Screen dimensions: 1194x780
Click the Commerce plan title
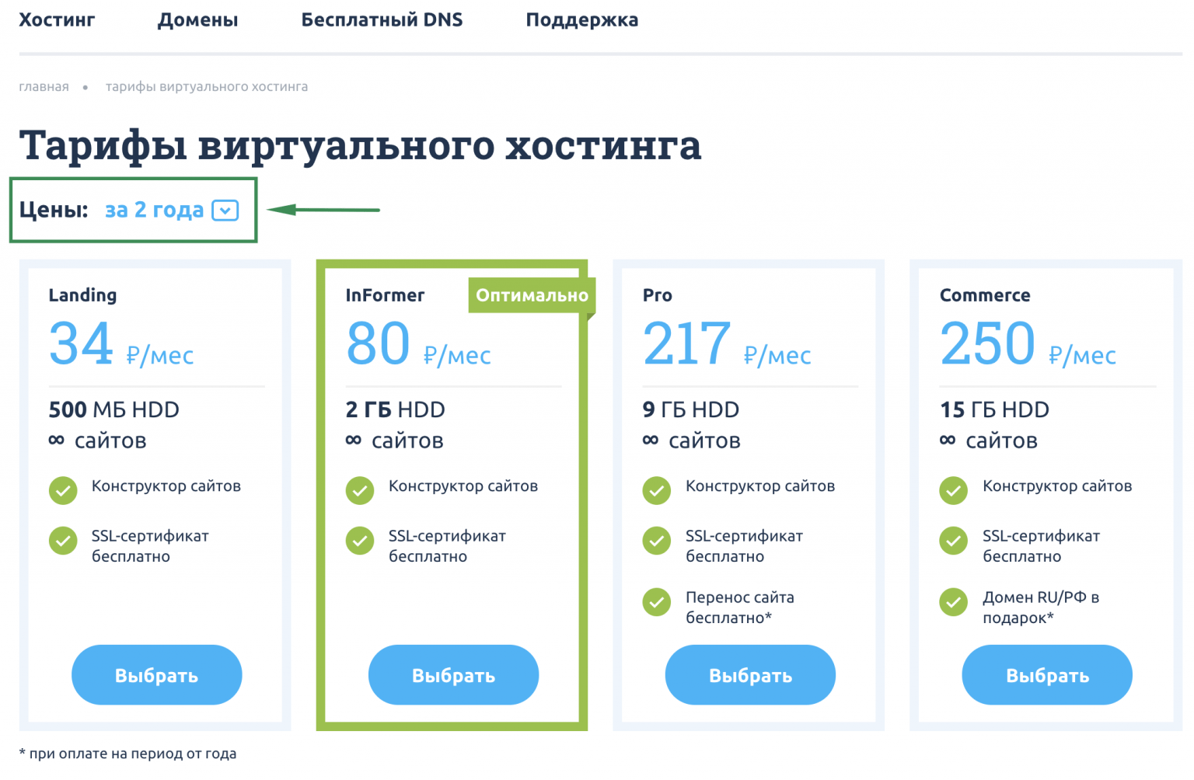point(985,295)
